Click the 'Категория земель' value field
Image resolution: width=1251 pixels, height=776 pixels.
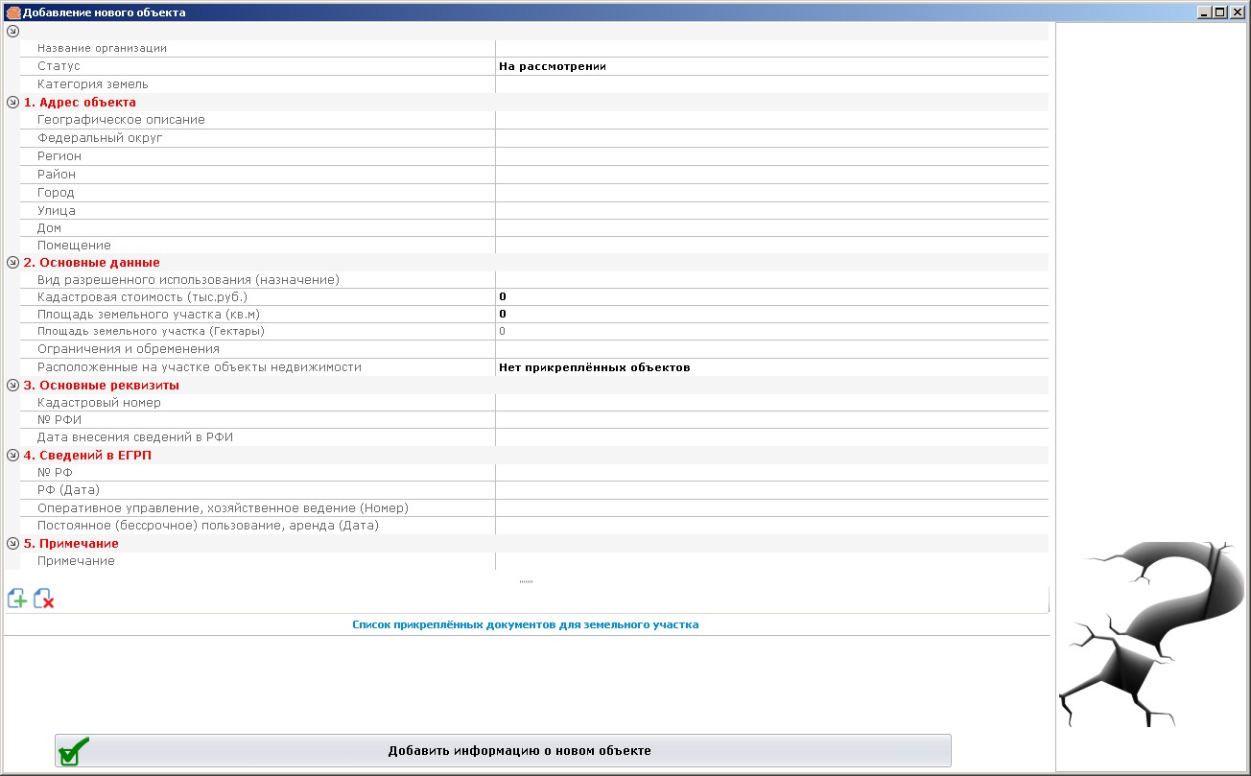[x=772, y=84]
